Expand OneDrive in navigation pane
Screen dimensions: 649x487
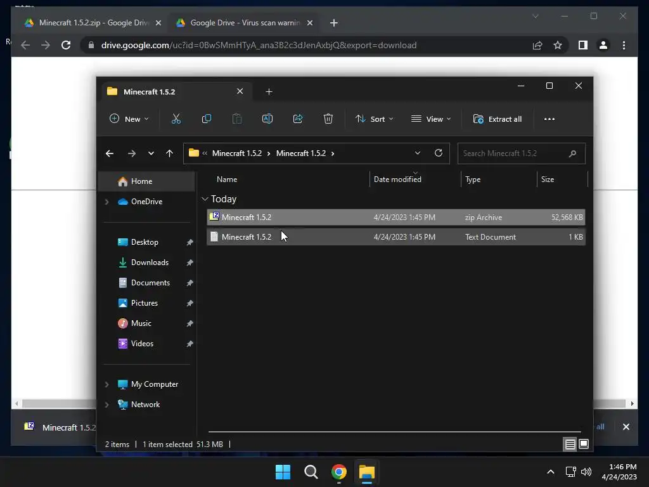(106, 202)
